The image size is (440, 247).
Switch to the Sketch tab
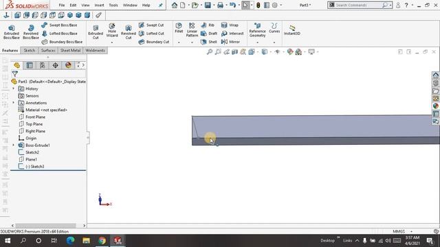coord(29,50)
